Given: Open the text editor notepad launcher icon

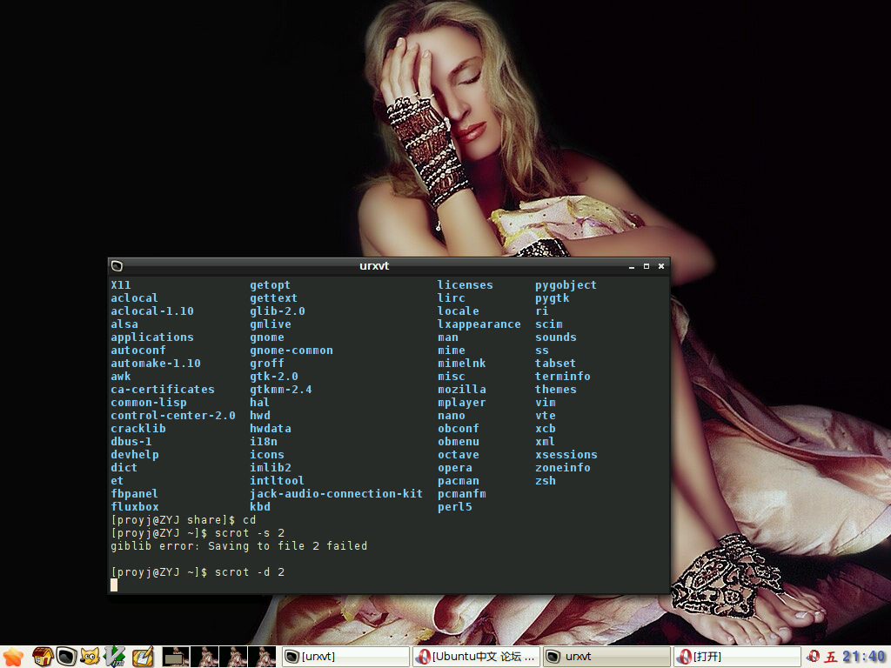Looking at the screenshot, I should click(143, 657).
